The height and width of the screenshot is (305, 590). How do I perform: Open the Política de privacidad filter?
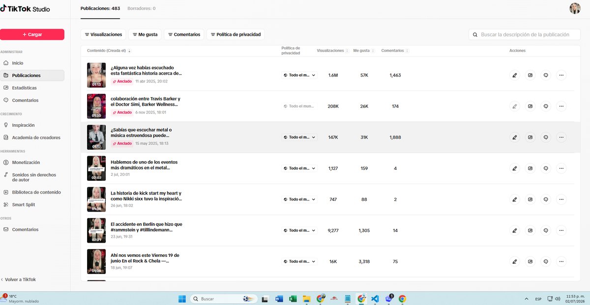pyautogui.click(x=236, y=34)
